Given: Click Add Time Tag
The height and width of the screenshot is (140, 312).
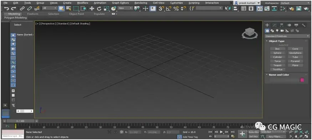Looking at the screenshot, I should [190, 137].
